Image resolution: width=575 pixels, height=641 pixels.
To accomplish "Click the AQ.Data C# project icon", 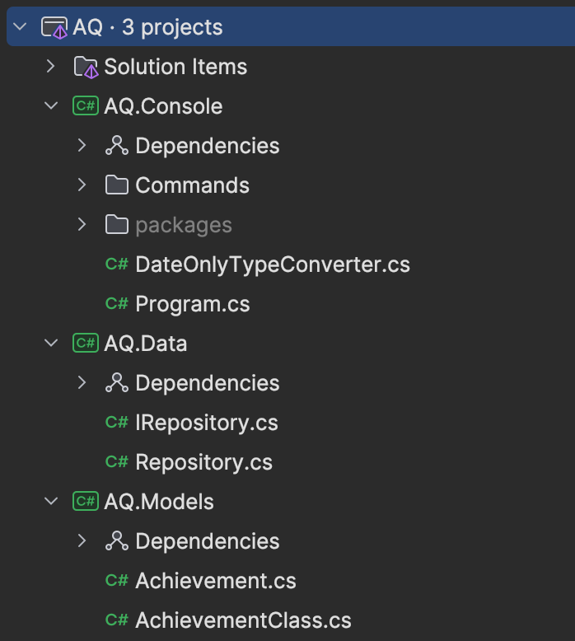I will (86, 343).
